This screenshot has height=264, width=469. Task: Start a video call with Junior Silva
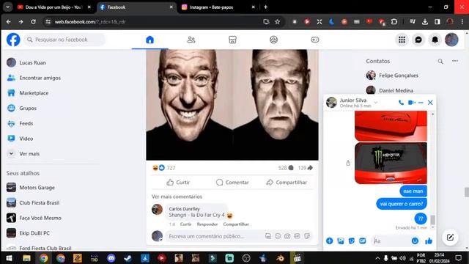click(x=412, y=103)
